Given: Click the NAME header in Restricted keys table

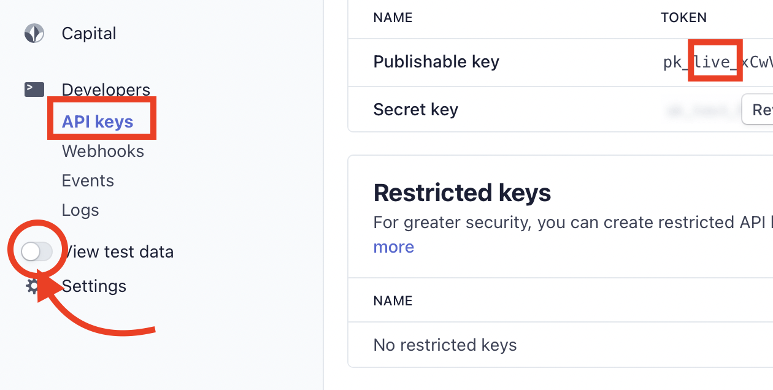Looking at the screenshot, I should (393, 300).
